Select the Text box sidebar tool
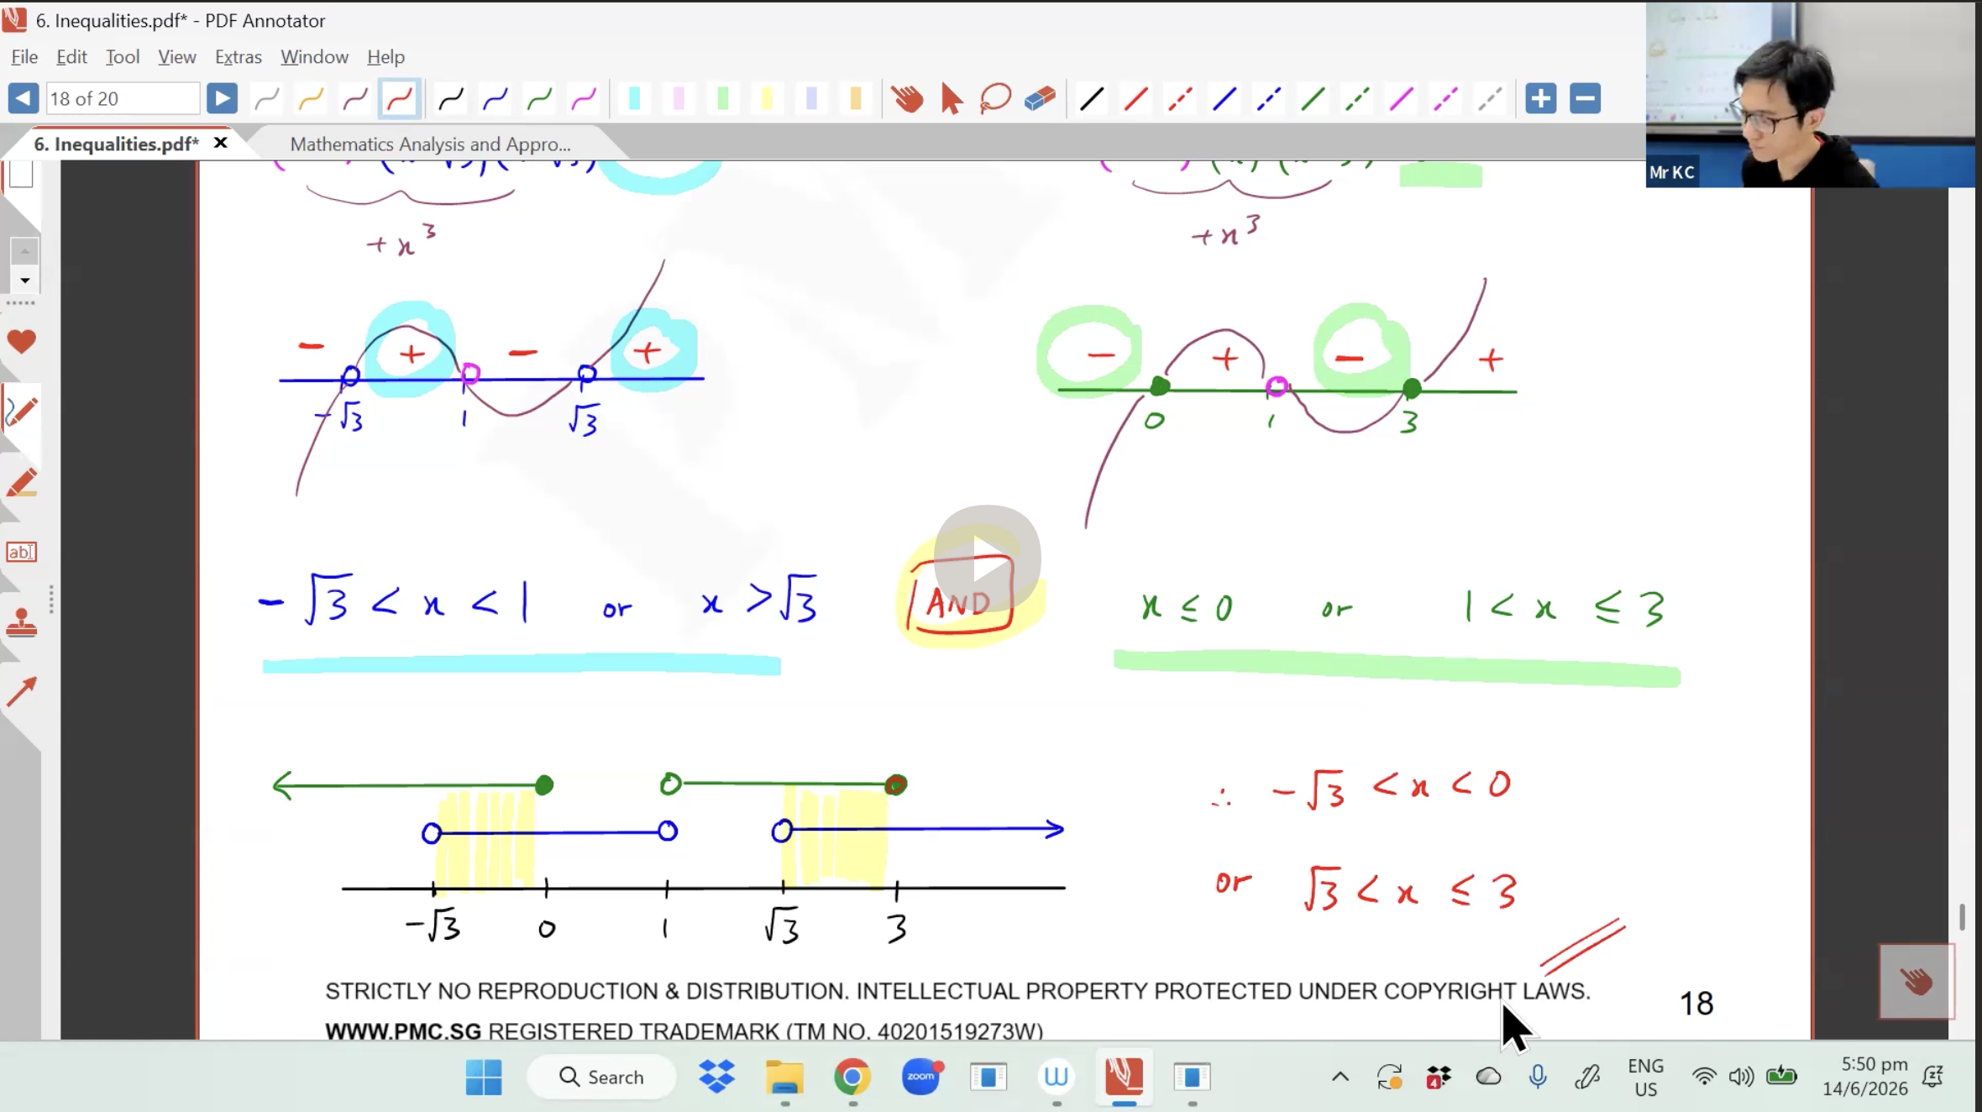This screenshot has height=1112, width=1982. pos(22,552)
